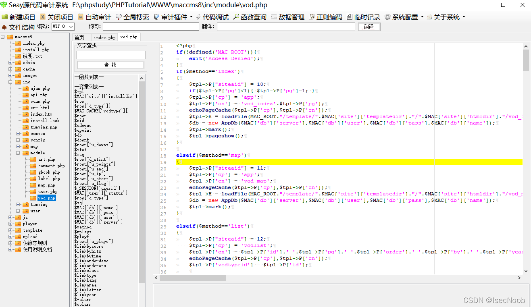Click the variable list scroll up arrow
Viewport: 531px width, 307px height.
(x=142, y=78)
